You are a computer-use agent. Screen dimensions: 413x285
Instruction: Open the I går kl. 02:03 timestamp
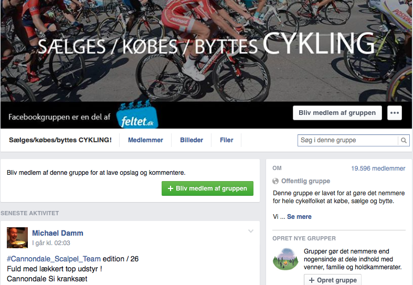(x=51, y=243)
